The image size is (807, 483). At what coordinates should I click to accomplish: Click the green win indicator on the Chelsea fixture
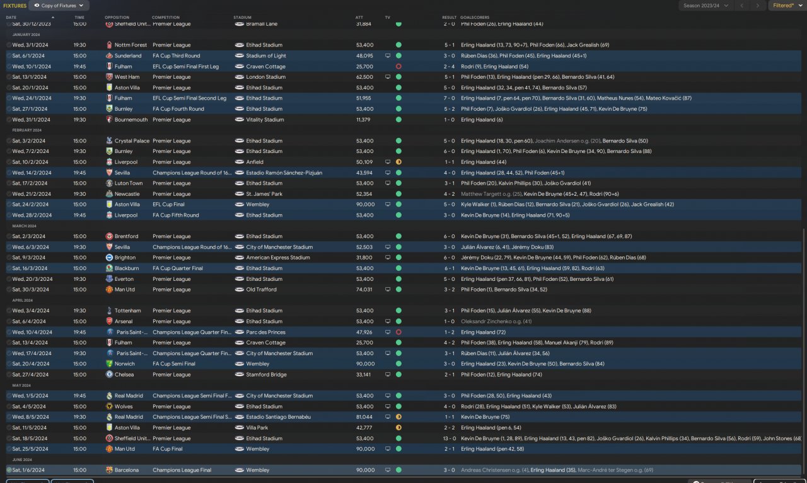point(398,375)
